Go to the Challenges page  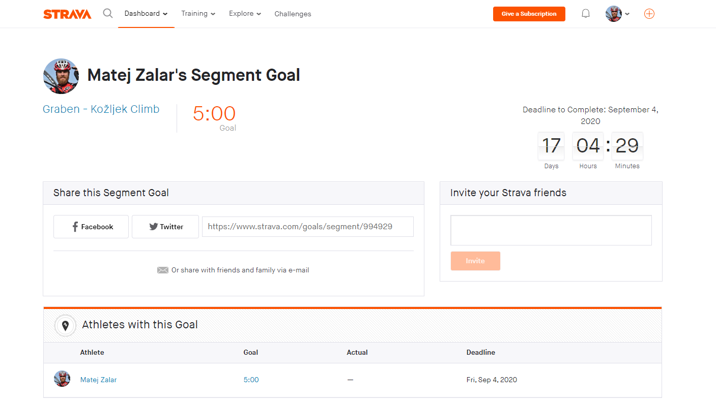pyautogui.click(x=293, y=14)
